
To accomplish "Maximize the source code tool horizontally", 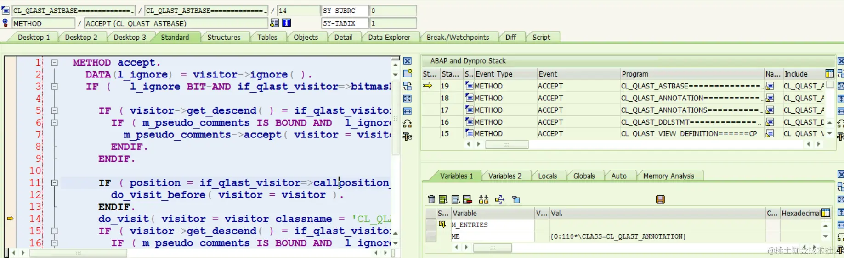I will click(408, 111).
